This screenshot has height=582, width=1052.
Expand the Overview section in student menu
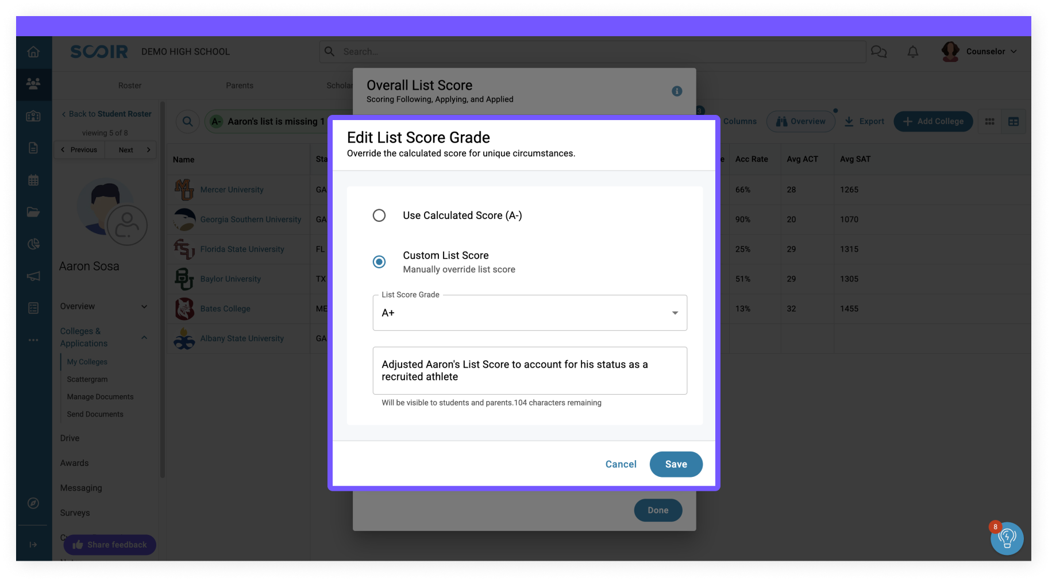click(x=104, y=307)
